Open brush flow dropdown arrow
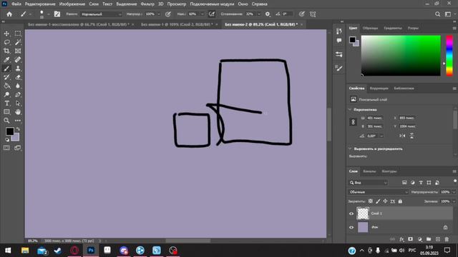Screen dimensions: 458x257 click(x=202, y=14)
